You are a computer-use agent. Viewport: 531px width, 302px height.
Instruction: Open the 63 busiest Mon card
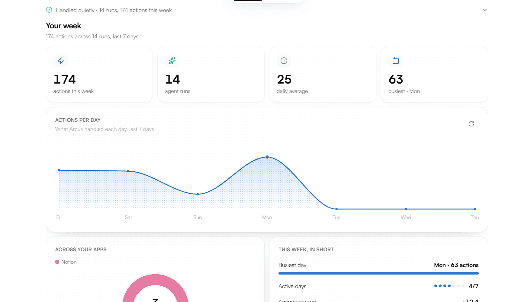click(x=434, y=74)
